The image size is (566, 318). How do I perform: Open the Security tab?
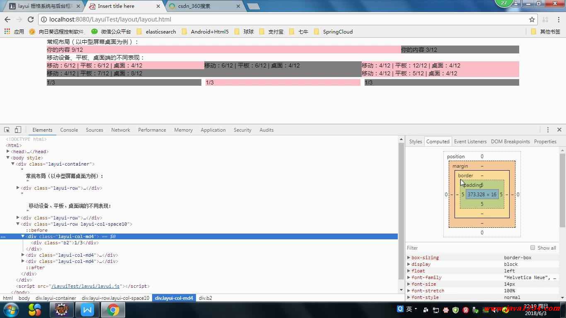tap(242, 130)
